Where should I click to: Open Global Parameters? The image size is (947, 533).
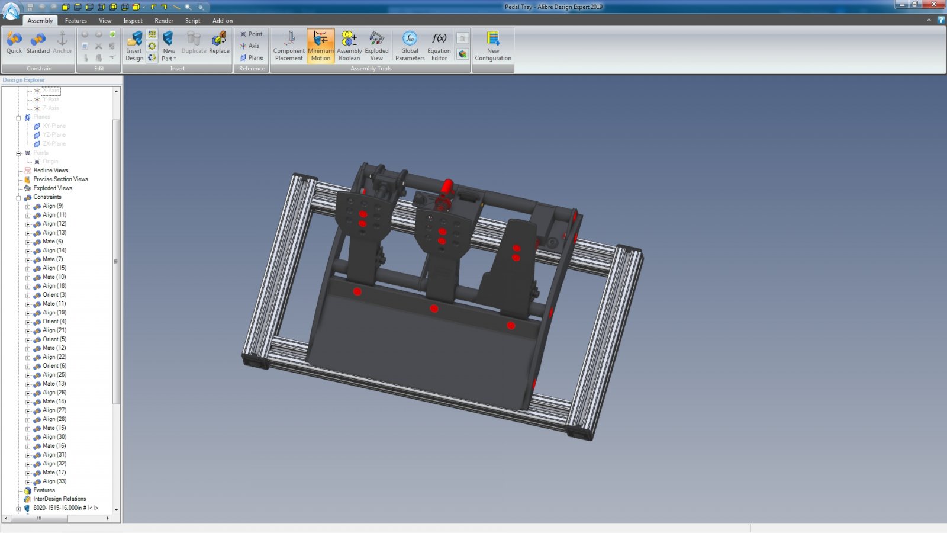tap(410, 46)
